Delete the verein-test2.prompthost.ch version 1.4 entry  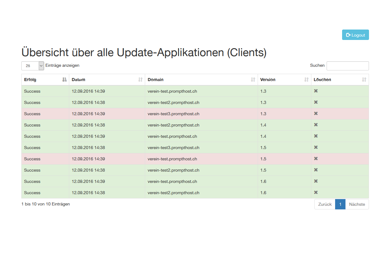pyautogui.click(x=316, y=125)
